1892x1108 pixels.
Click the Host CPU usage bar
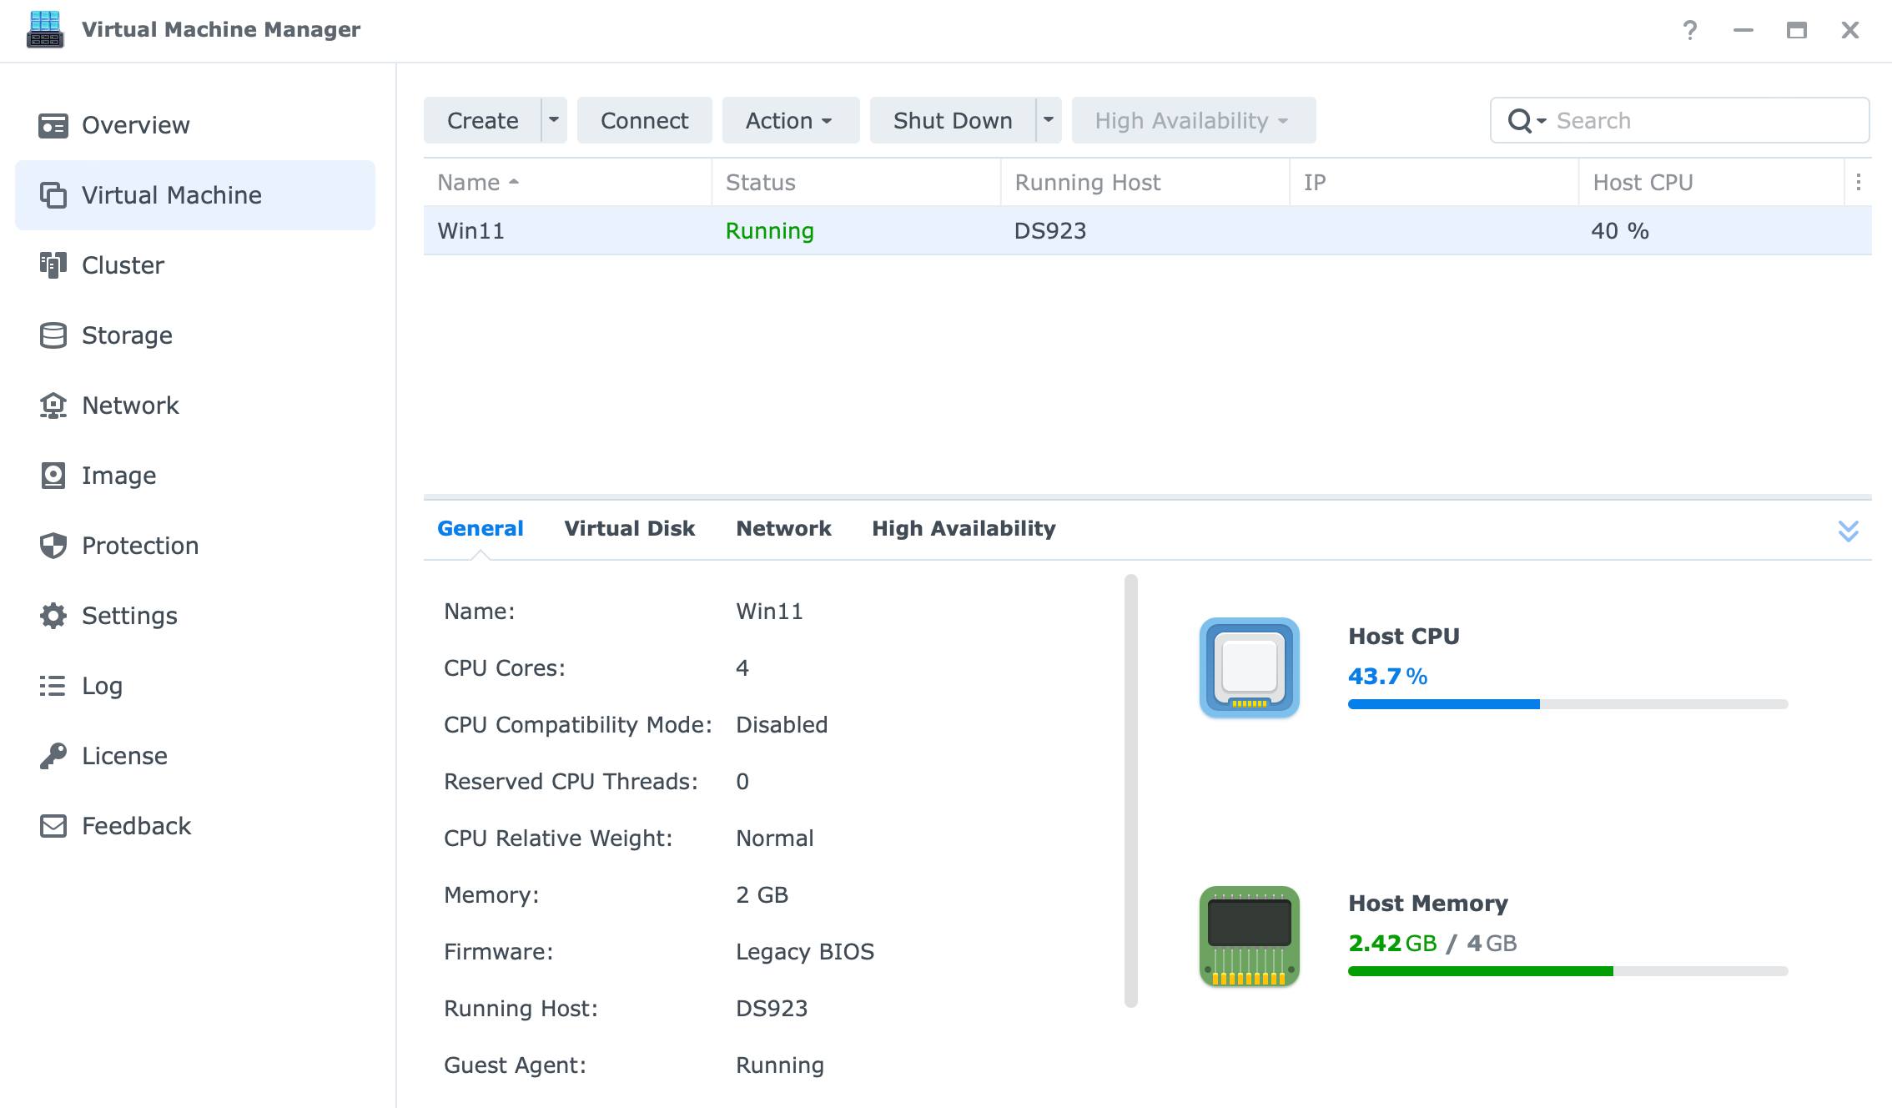1567,704
